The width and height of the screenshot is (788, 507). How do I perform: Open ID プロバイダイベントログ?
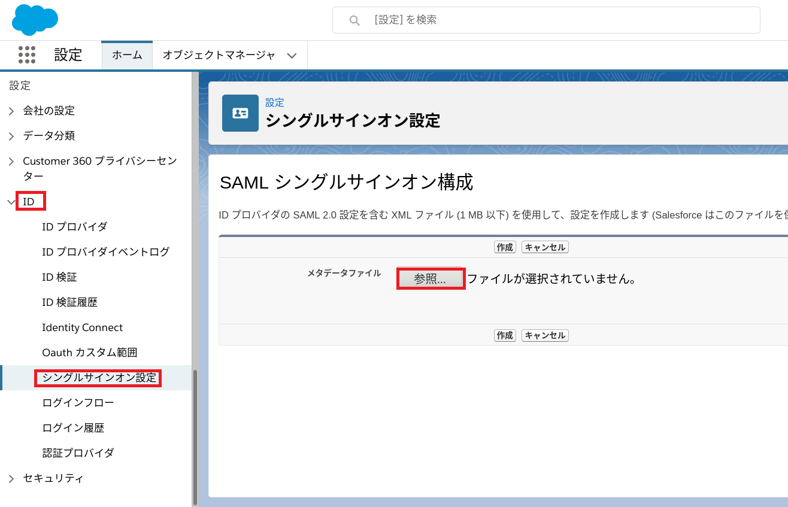[x=106, y=252]
